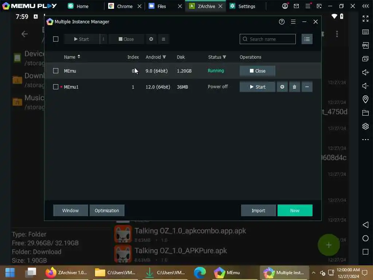
Task: Toggle fullscreen in MEmu sidebar
Action: point(365,18)
